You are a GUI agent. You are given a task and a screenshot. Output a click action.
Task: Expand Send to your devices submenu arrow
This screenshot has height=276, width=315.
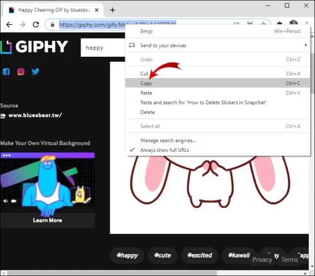click(x=306, y=45)
